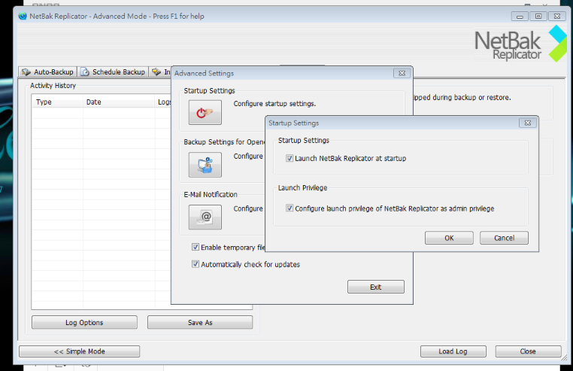Minimize the NetBak Replicator window

pos(520,17)
